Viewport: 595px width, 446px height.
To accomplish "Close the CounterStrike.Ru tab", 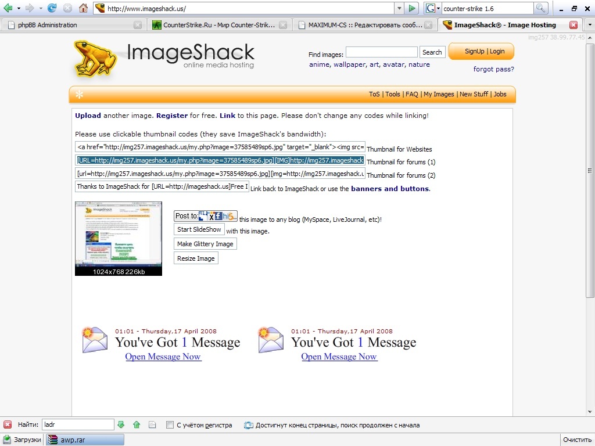I will click(x=283, y=25).
